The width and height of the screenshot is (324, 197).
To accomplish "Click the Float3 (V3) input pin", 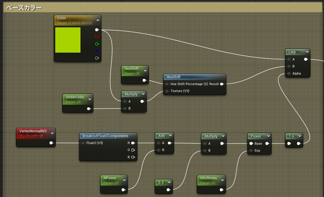I will point(83,143).
